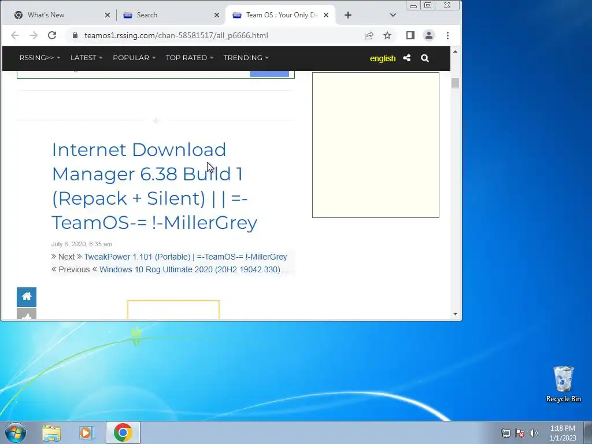Change language via english link
The image size is (592, 444).
(383, 58)
